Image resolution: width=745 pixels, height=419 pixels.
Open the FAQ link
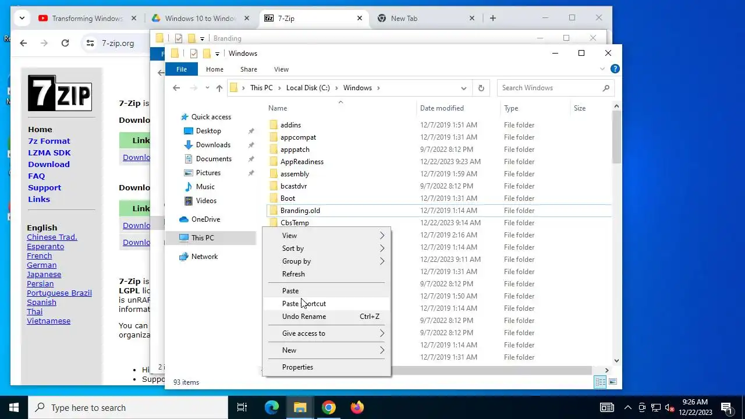36,176
